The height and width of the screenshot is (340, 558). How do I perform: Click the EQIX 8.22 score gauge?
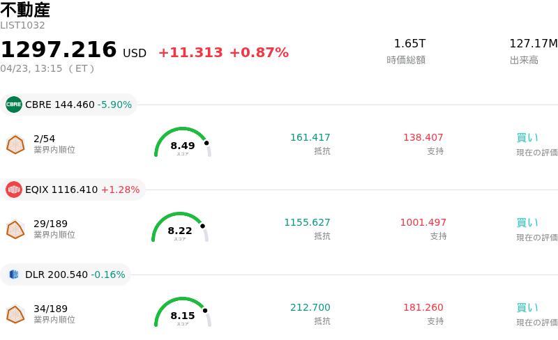coord(180,228)
